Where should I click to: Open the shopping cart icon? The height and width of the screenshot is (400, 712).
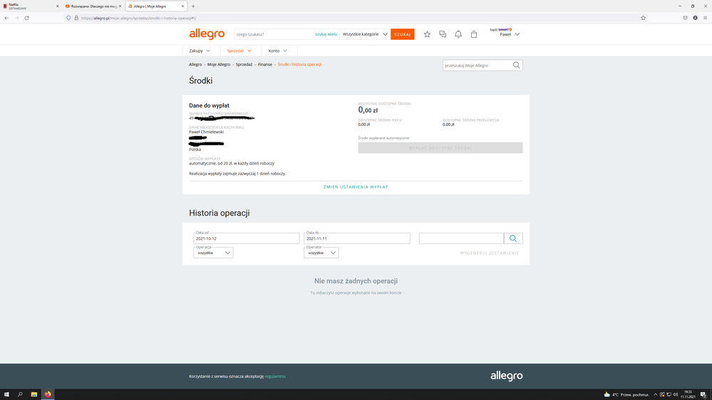[x=474, y=34]
